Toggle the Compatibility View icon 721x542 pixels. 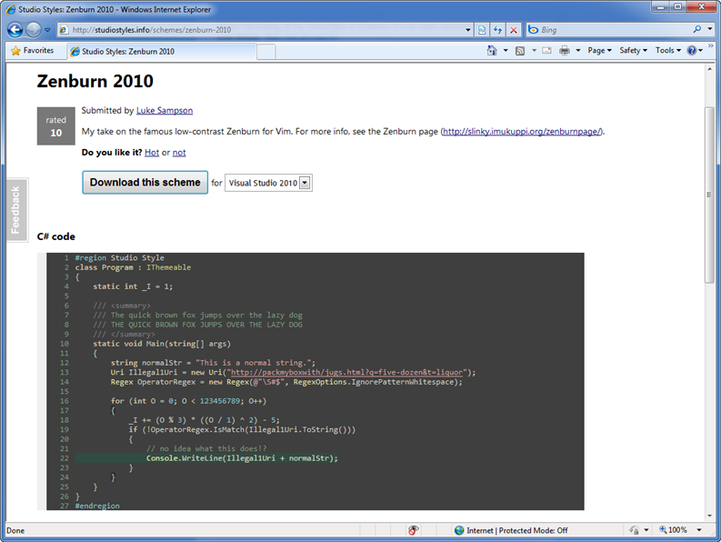point(482,30)
